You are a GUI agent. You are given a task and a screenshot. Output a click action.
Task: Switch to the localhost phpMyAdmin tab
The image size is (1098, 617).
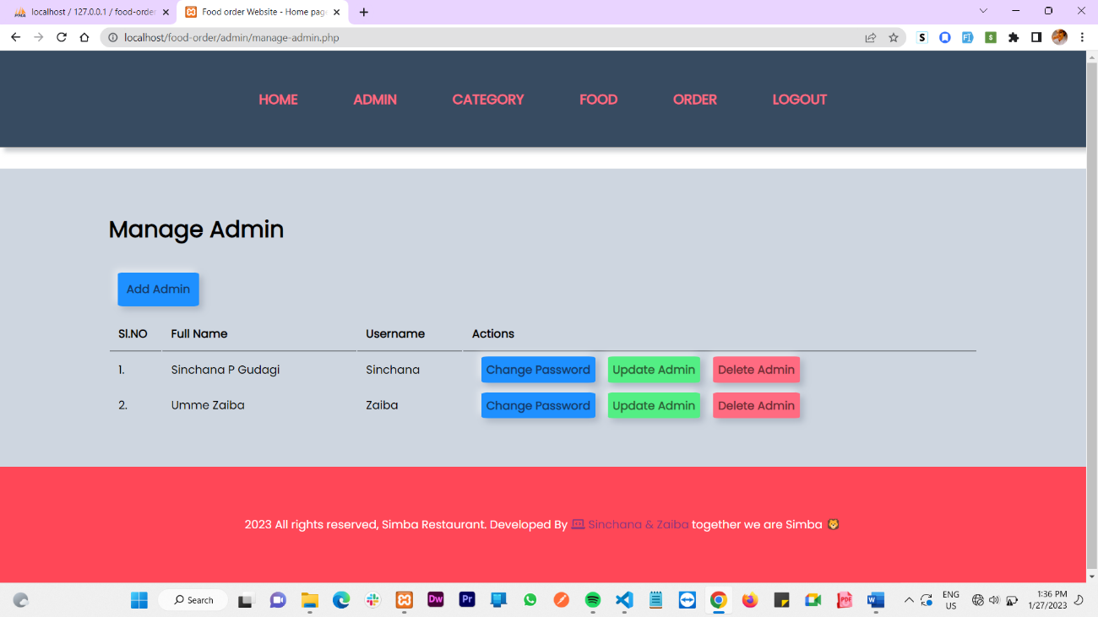(x=84, y=12)
